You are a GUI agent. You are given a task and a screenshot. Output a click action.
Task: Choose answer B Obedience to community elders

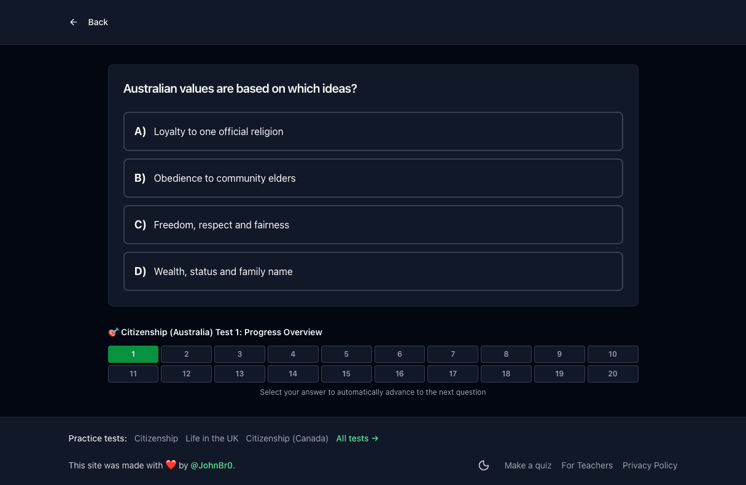coord(373,178)
